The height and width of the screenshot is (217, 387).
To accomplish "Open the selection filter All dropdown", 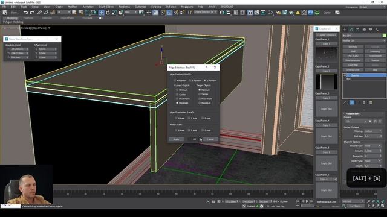I will [64, 12].
